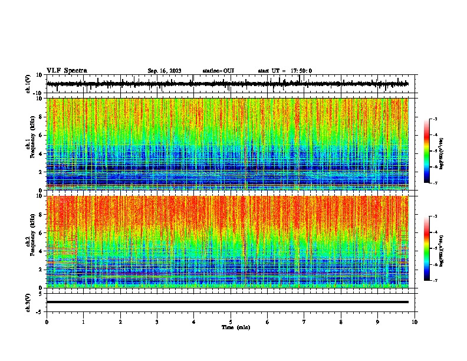This screenshot has width=467, height=361.
Task: Click time axis tick label "7"
Action: 304,322
